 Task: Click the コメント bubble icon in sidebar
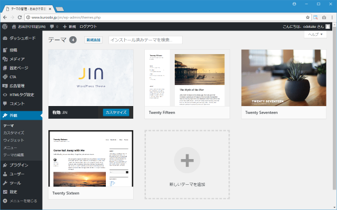[5, 103]
